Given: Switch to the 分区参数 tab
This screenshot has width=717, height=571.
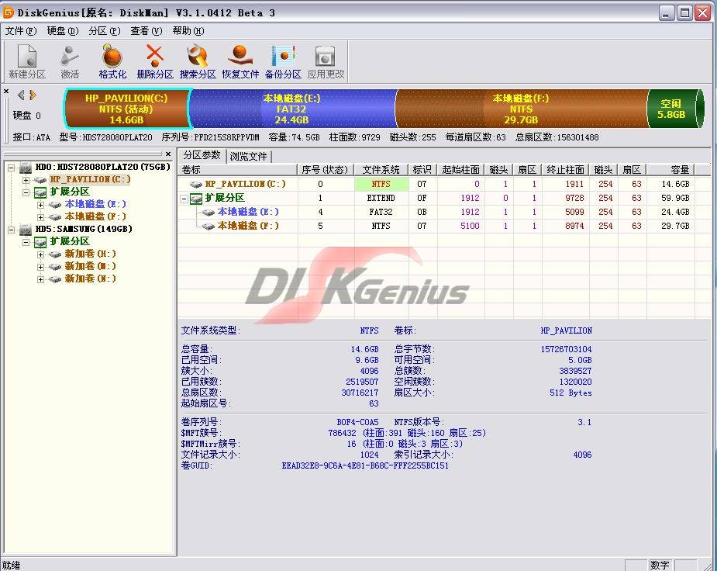Looking at the screenshot, I should tap(202, 156).
